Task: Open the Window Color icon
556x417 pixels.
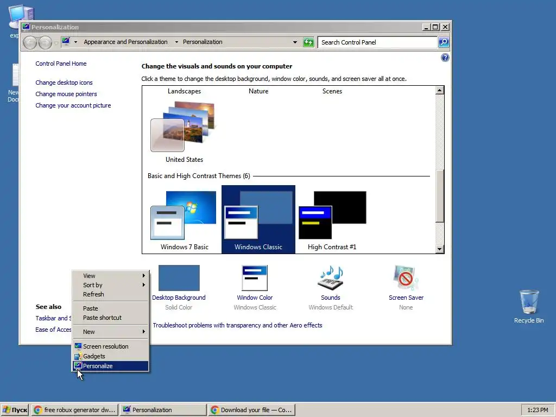Action: 255,277
